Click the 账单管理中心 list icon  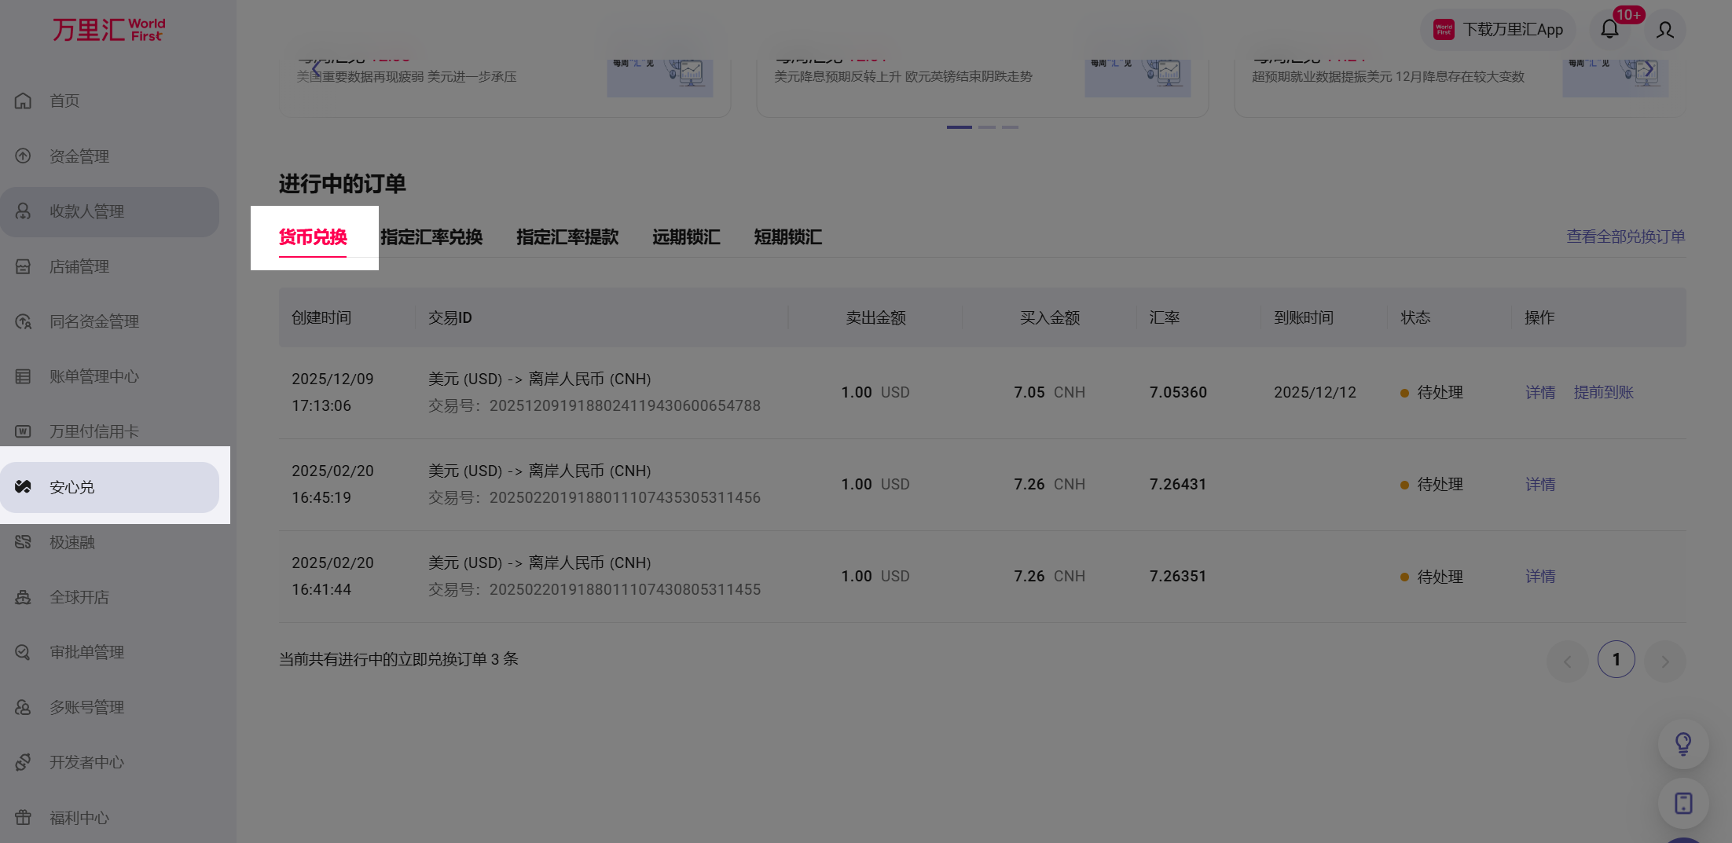24,376
